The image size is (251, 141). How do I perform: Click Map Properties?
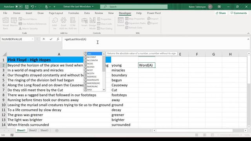pyautogui.click(x=135, y=19)
